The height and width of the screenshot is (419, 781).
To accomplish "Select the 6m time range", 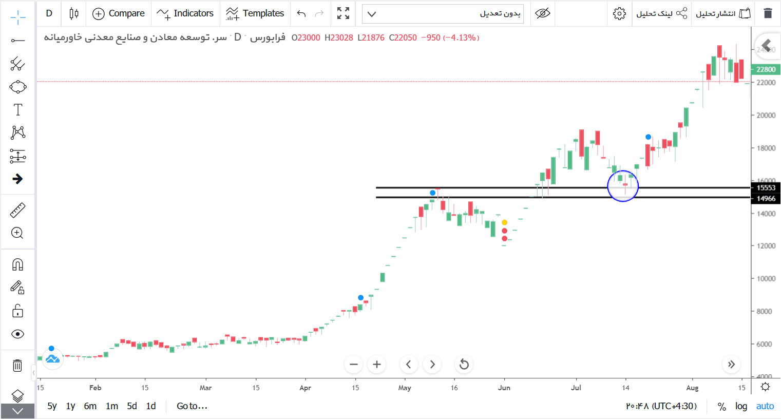I will click(x=90, y=406).
